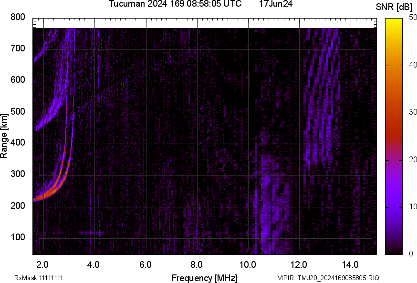Screen dimensions: 417x283
Task: Click the 100 range tick label
Action: [18, 237]
